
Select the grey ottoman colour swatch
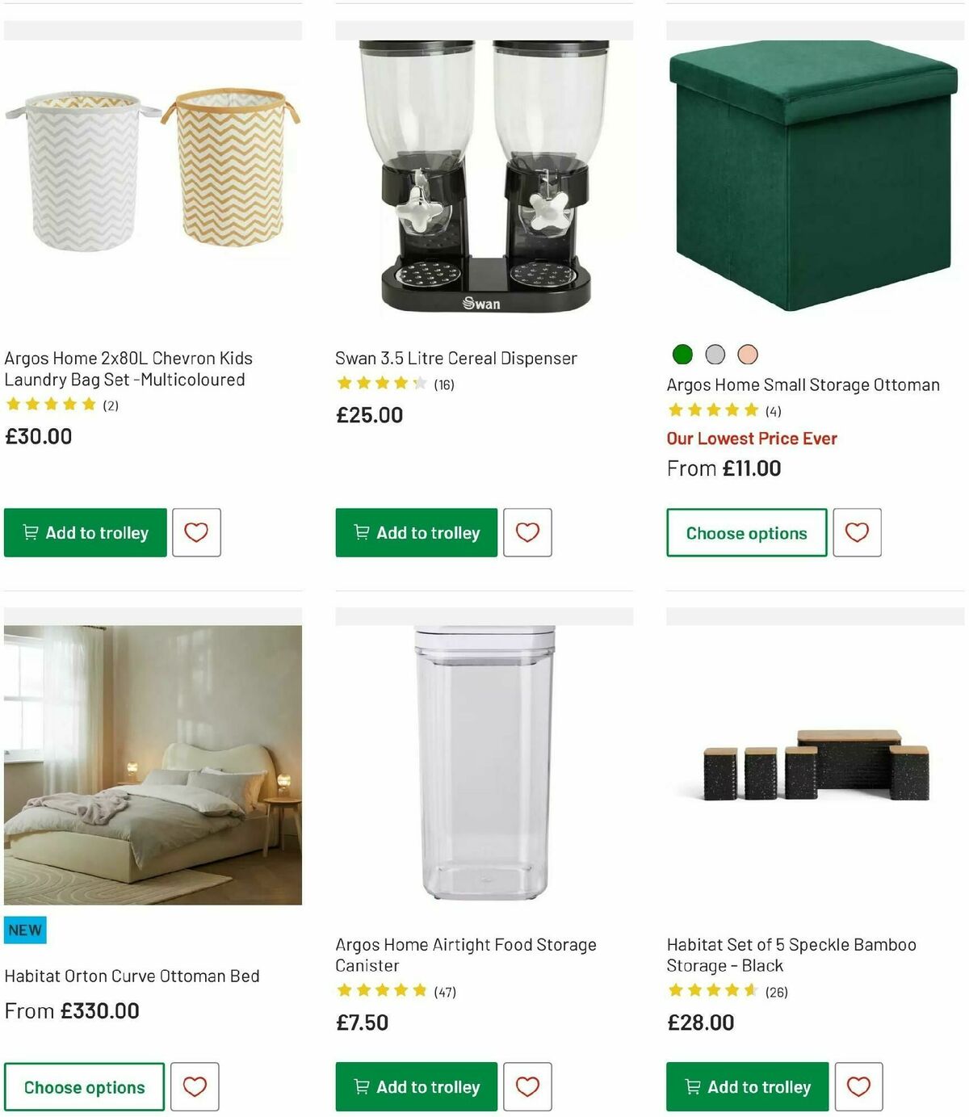(x=715, y=354)
